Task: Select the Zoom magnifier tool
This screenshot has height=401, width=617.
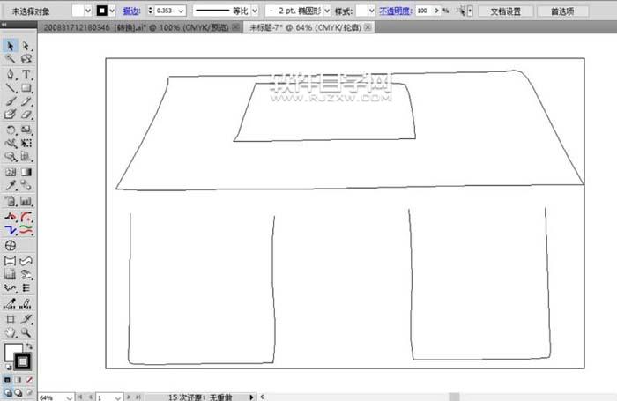Action: point(26,333)
